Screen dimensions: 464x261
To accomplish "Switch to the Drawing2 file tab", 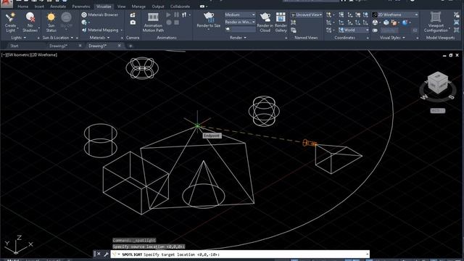I will [59, 46].
